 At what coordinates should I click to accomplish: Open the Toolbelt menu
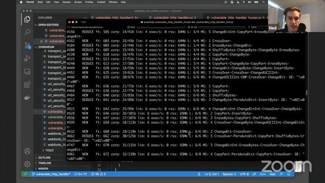coord(101,2)
